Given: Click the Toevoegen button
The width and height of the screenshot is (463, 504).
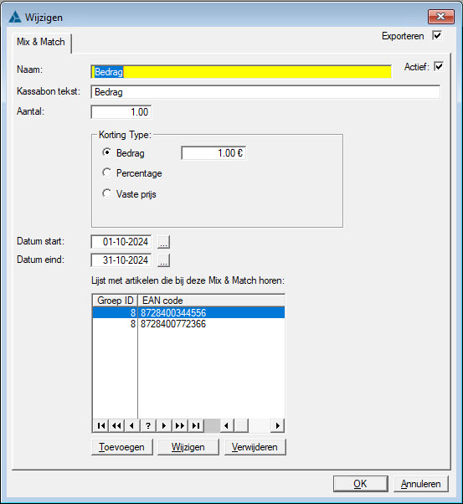Looking at the screenshot, I should click(x=122, y=447).
